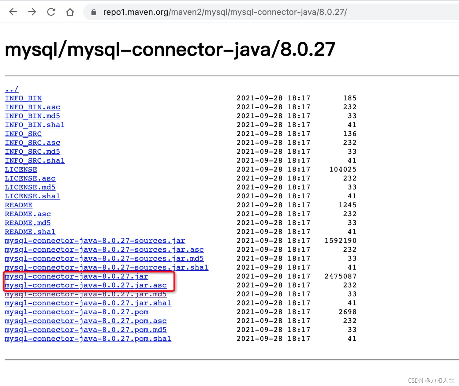
Task: Open LICENSE.asc link
Action: click(x=30, y=178)
